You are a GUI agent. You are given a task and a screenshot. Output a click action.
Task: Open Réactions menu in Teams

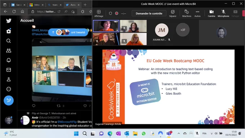click(187, 13)
